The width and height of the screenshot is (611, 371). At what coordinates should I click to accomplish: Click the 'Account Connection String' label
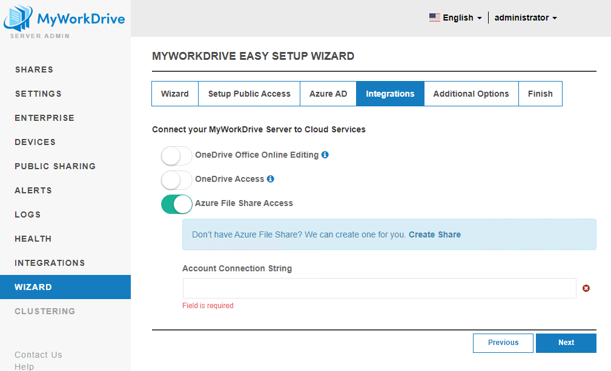pos(237,268)
